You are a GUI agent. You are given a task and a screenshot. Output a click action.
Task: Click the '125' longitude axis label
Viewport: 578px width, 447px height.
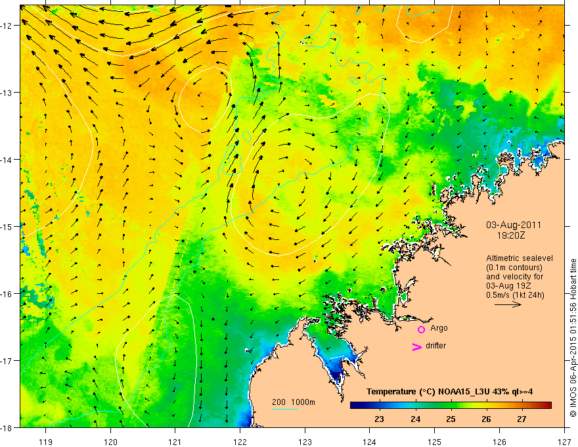pyautogui.click(x=435, y=442)
